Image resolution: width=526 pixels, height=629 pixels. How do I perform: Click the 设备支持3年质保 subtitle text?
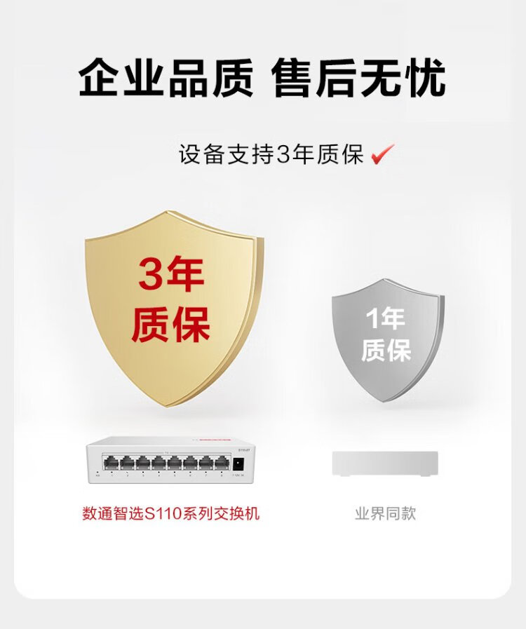coord(271,154)
